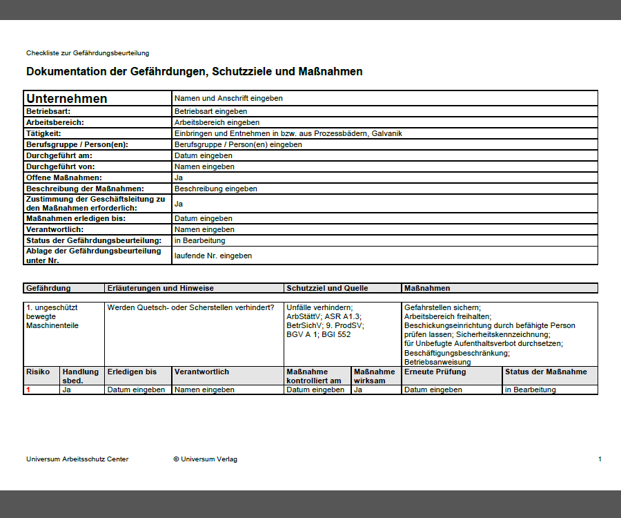Click the 'Erläuterungen und Hinweise' column header

click(x=195, y=289)
